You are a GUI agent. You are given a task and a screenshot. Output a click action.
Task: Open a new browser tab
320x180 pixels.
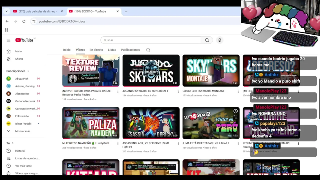tap(126, 11)
